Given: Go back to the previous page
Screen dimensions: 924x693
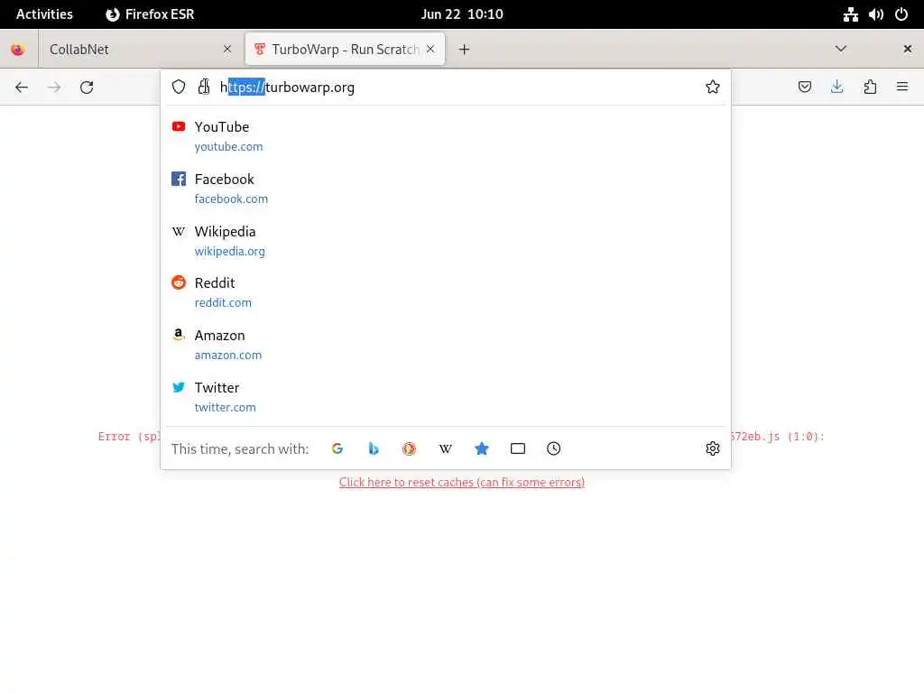Looking at the screenshot, I should (22, 88).
